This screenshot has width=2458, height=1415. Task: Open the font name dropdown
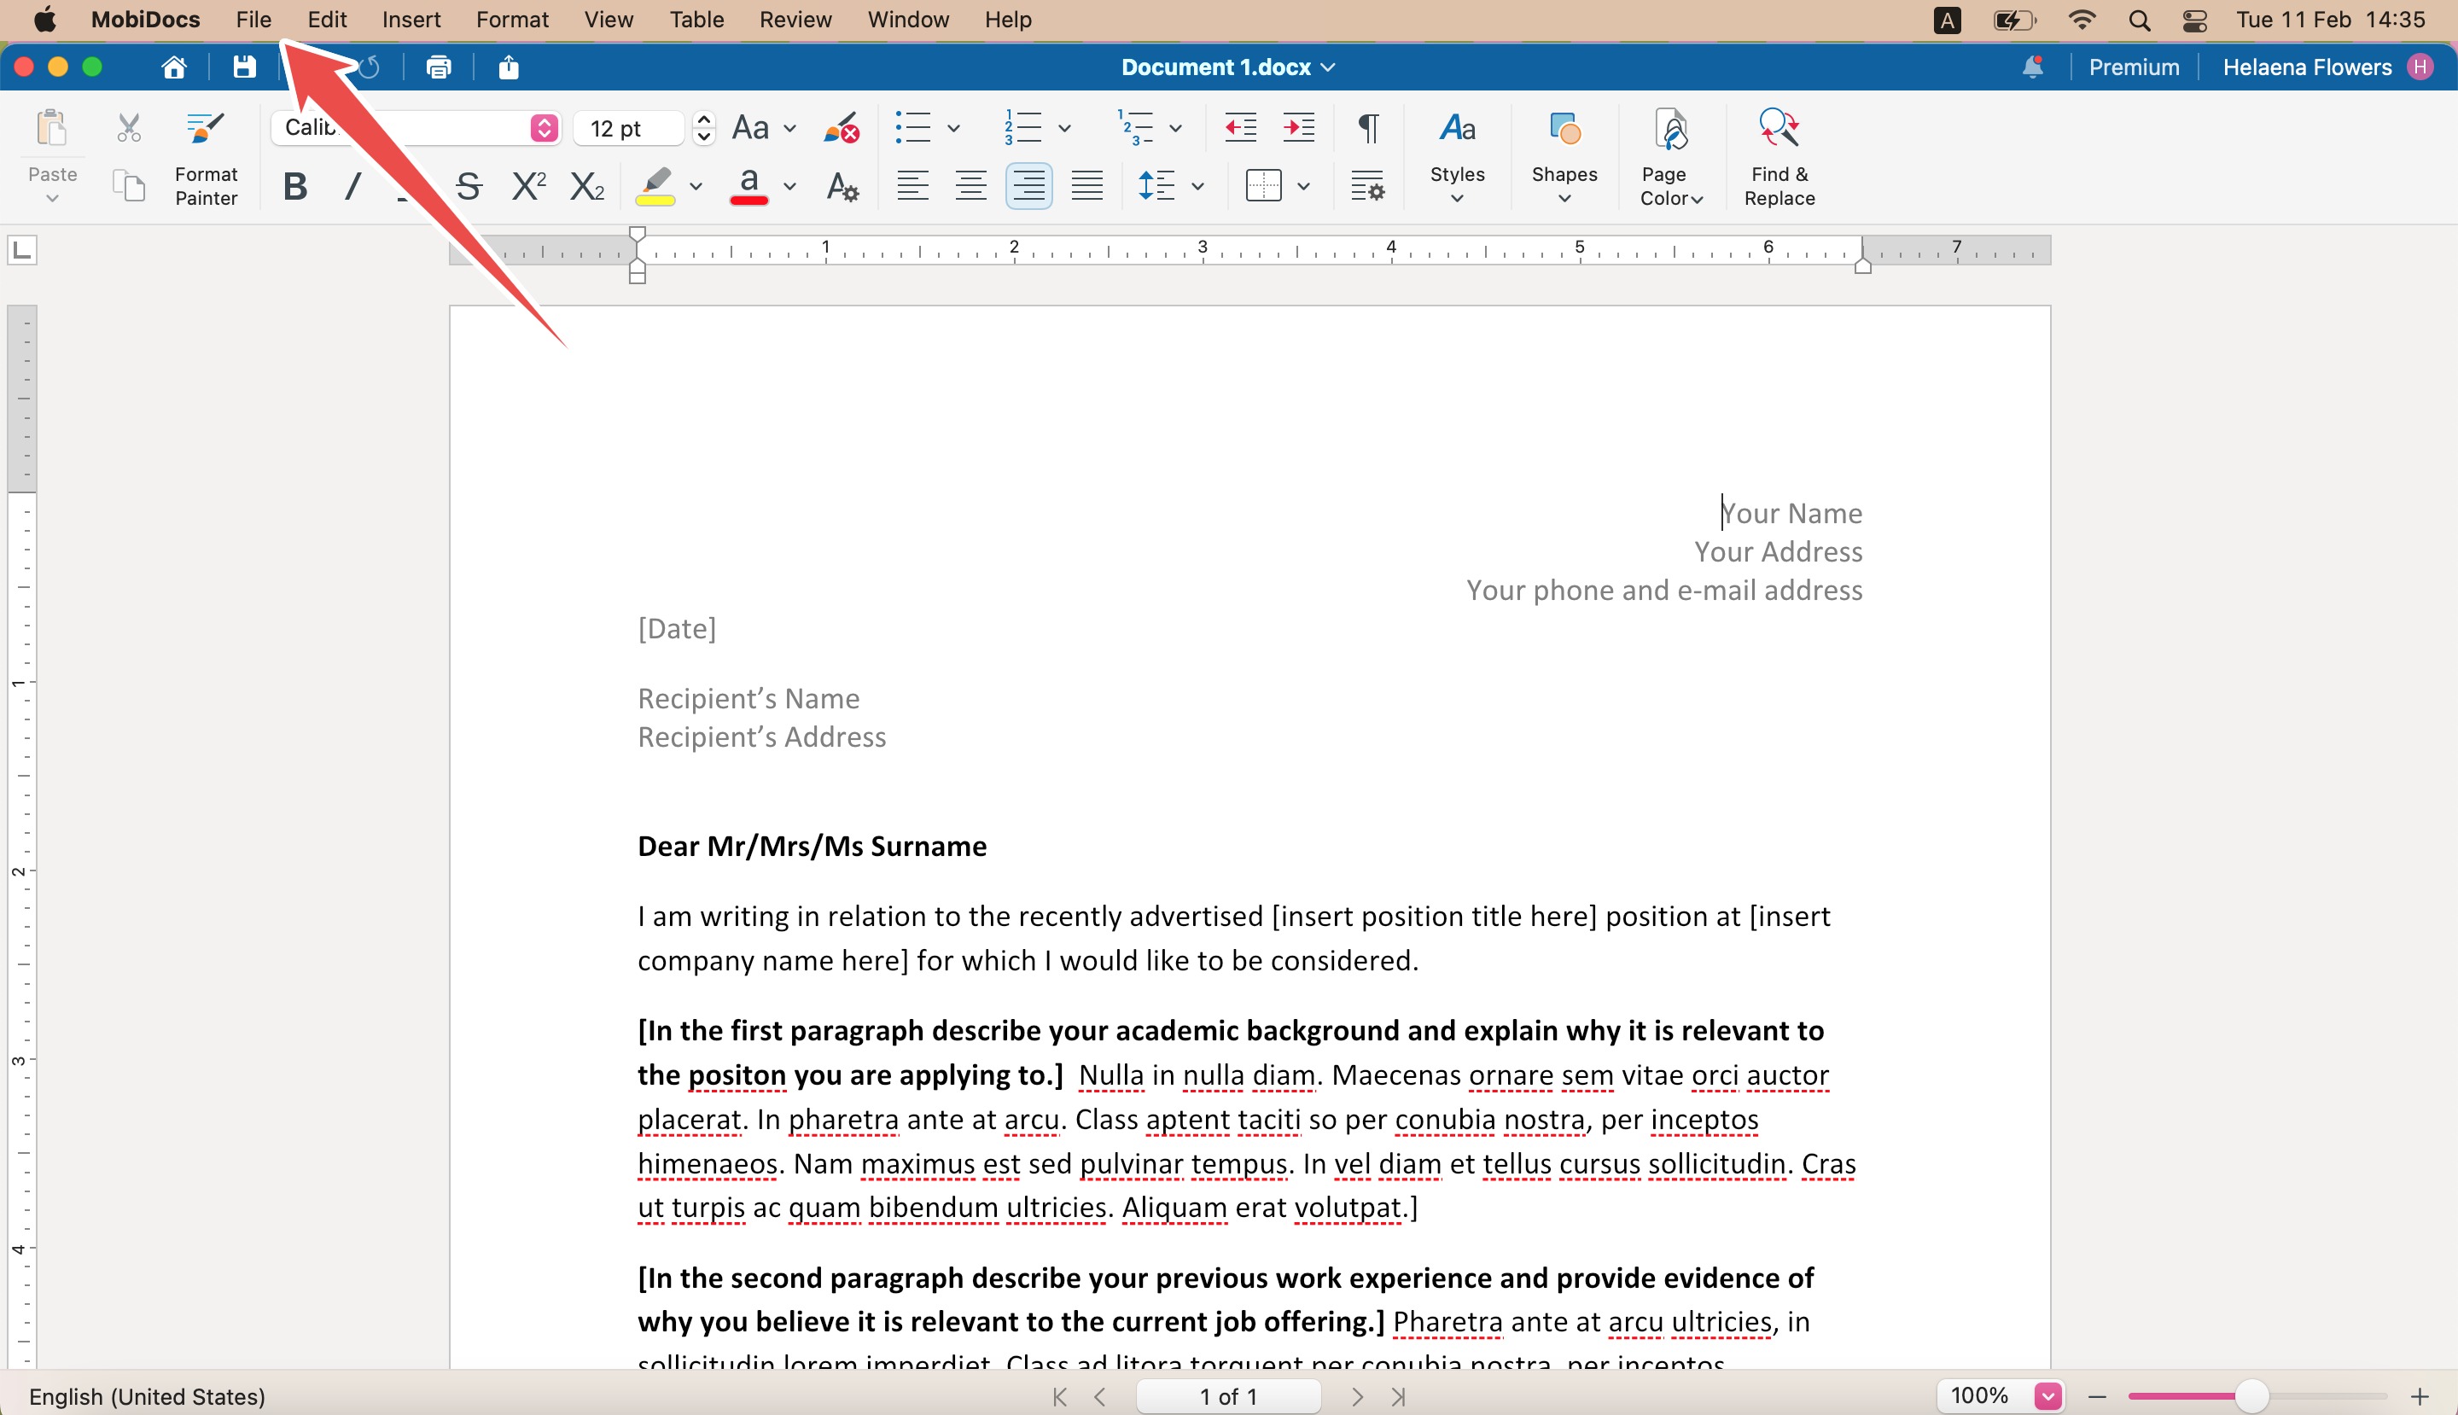(545, 127)
